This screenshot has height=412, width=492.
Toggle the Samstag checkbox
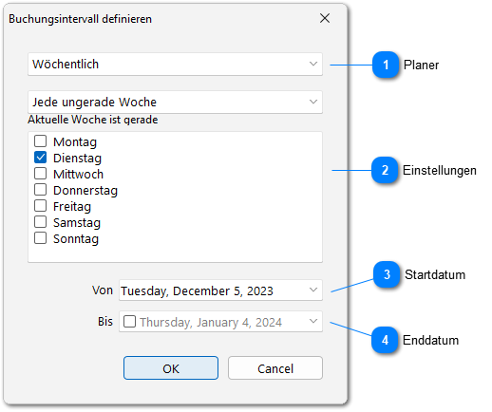point(41,222)
